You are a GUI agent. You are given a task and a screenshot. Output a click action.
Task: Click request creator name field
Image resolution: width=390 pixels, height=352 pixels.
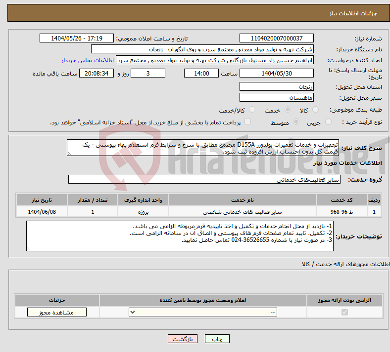click(215, 60)
